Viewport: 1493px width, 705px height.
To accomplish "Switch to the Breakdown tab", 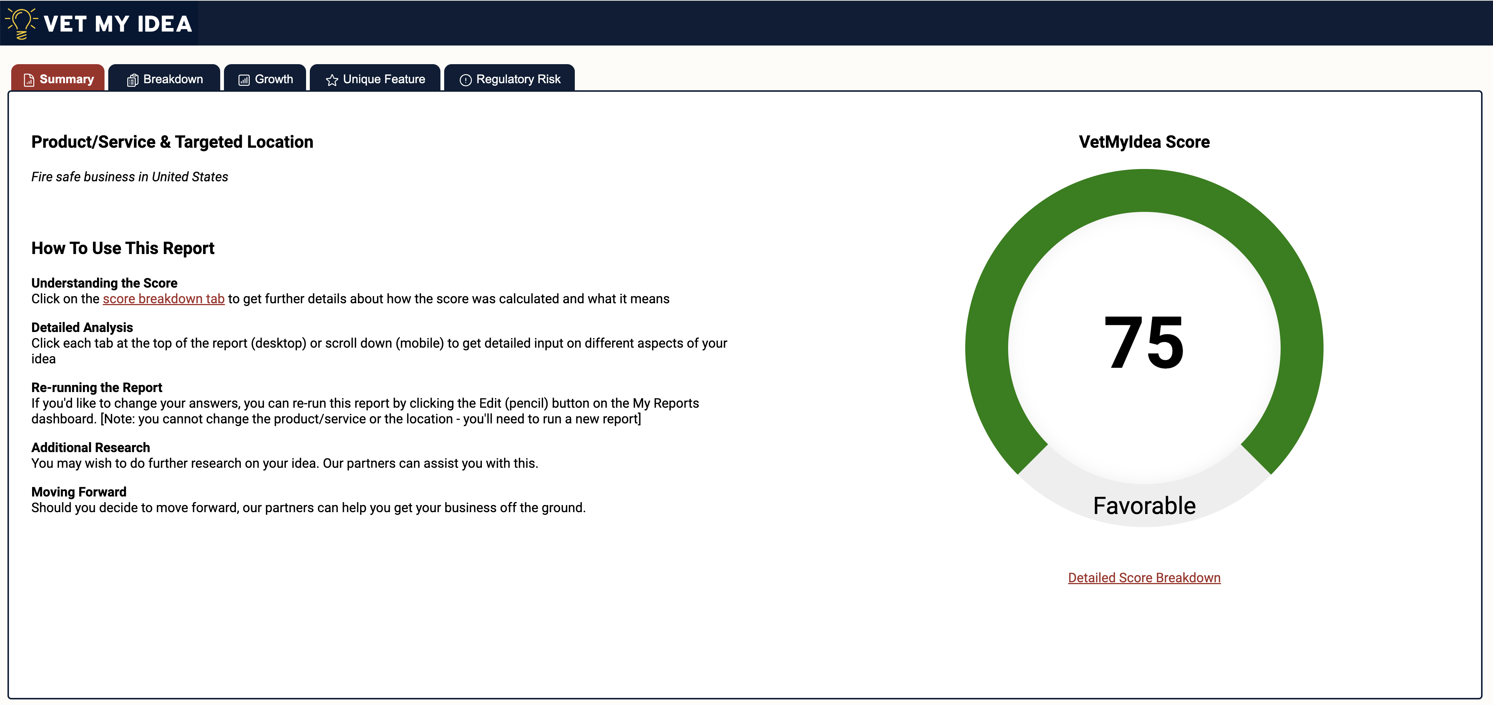I will coord(173,79).
